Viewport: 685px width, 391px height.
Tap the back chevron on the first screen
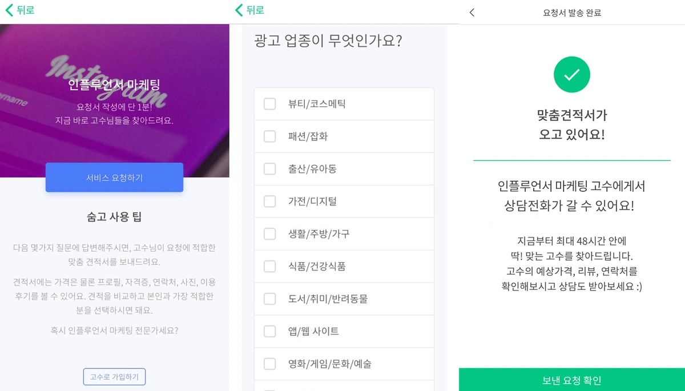coord(9,10)
